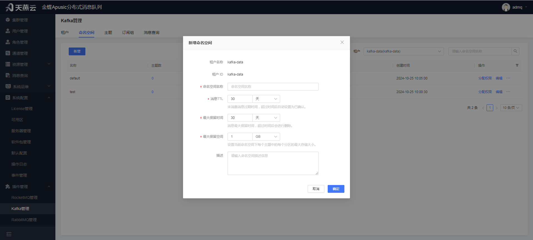Switch to the 消息查询 tab

point(152,32)
